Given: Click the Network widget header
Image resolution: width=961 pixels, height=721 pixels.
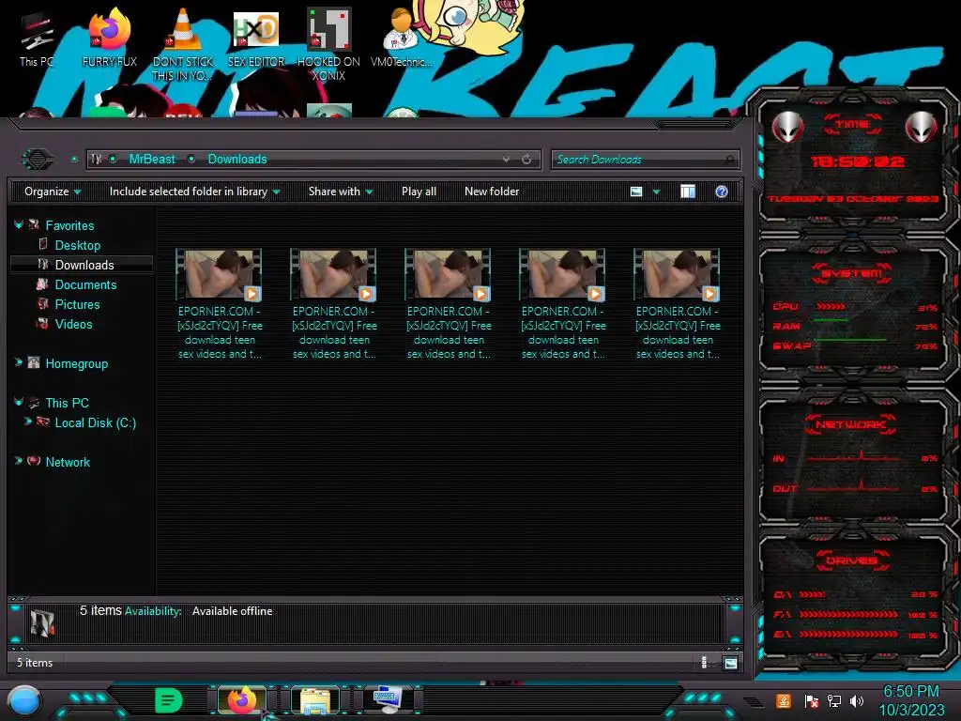Looking at the screenshot, I should (x=850, y=424).
